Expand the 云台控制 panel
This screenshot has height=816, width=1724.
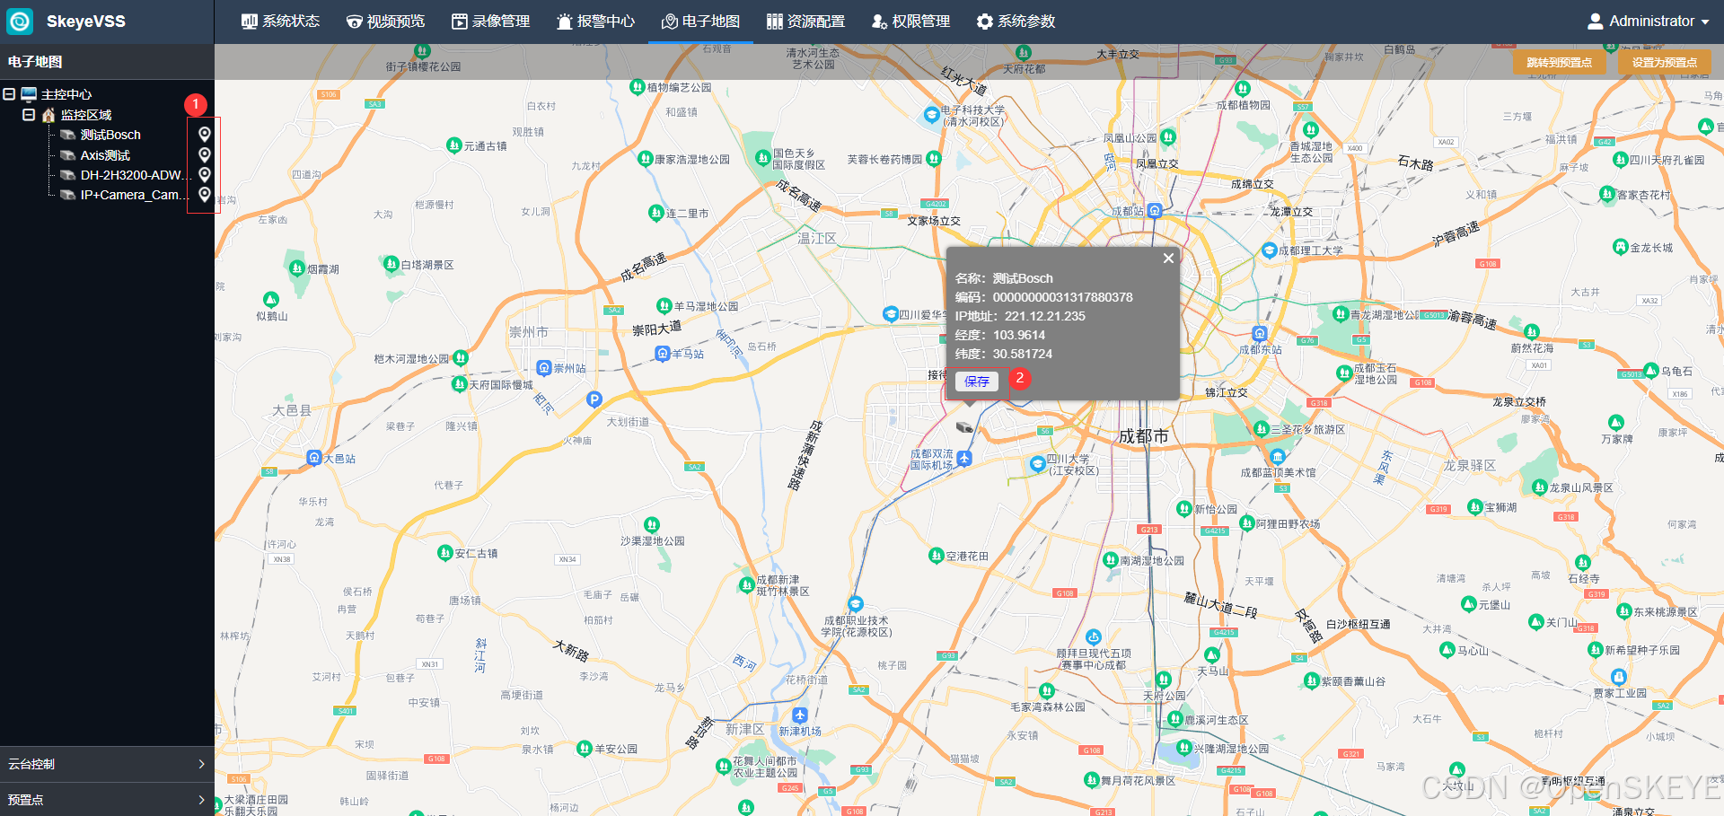[107, 764]
